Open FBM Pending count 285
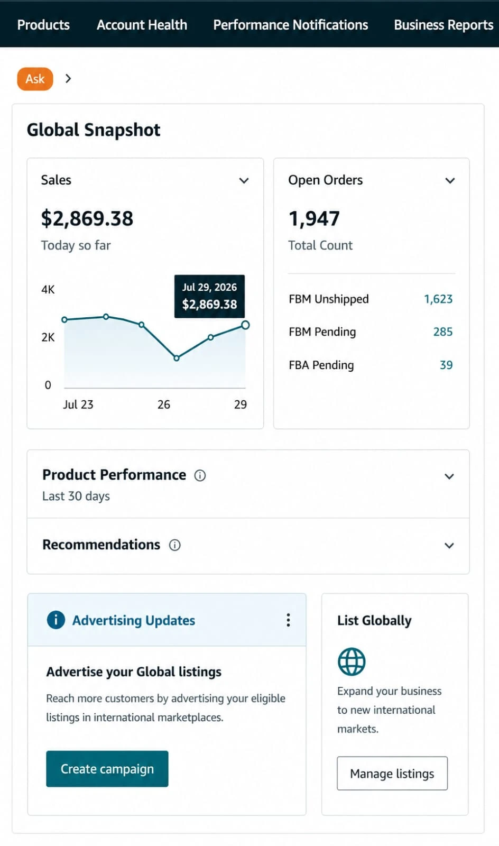499x846 pixels. tap(443, 332)
